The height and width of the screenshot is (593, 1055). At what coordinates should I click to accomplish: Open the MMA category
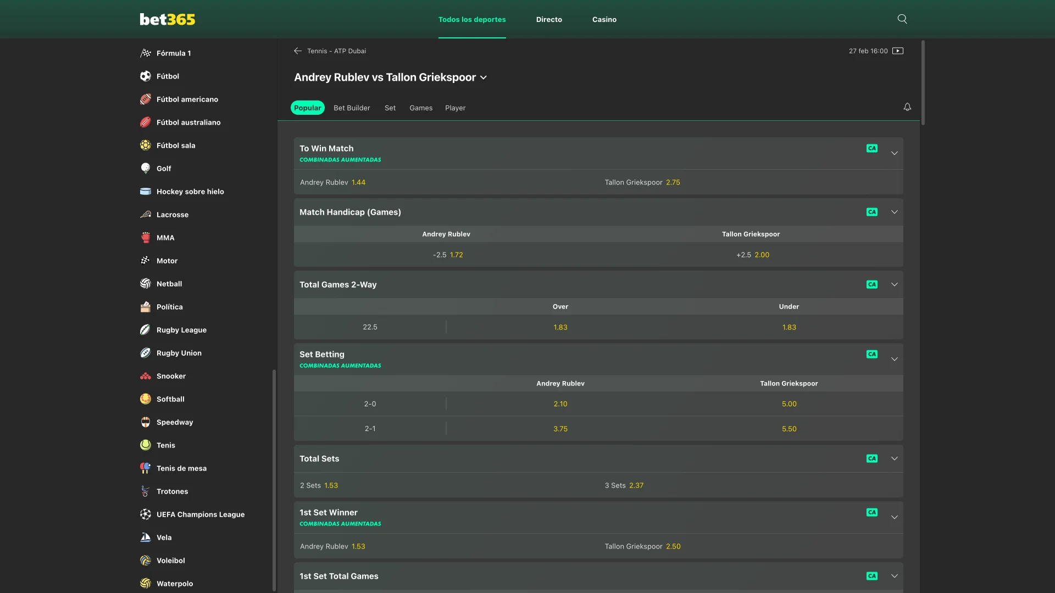click(165, 238)
